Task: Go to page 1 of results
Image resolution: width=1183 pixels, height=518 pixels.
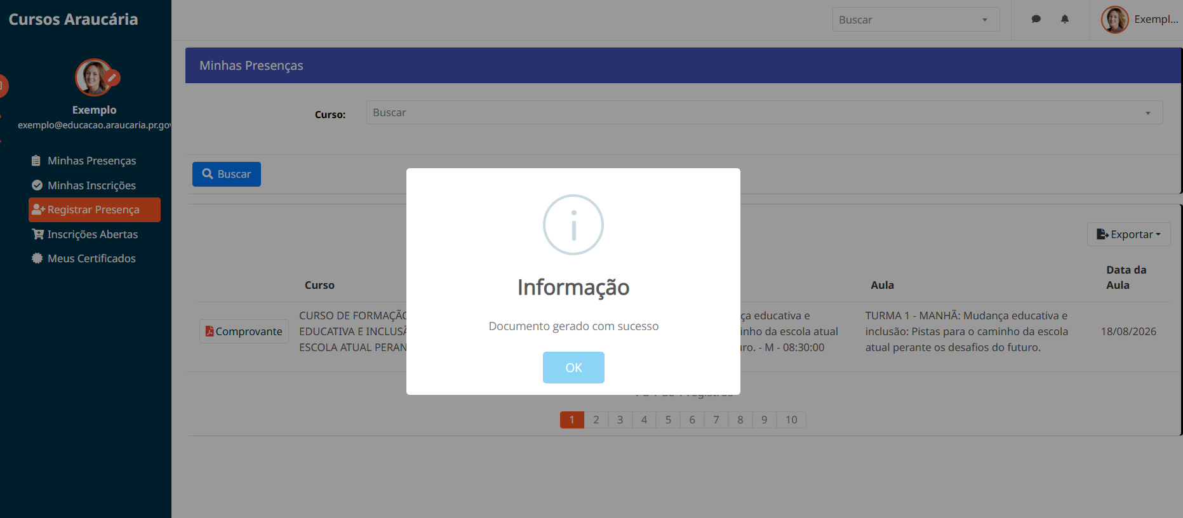Action: coord(572,420)
